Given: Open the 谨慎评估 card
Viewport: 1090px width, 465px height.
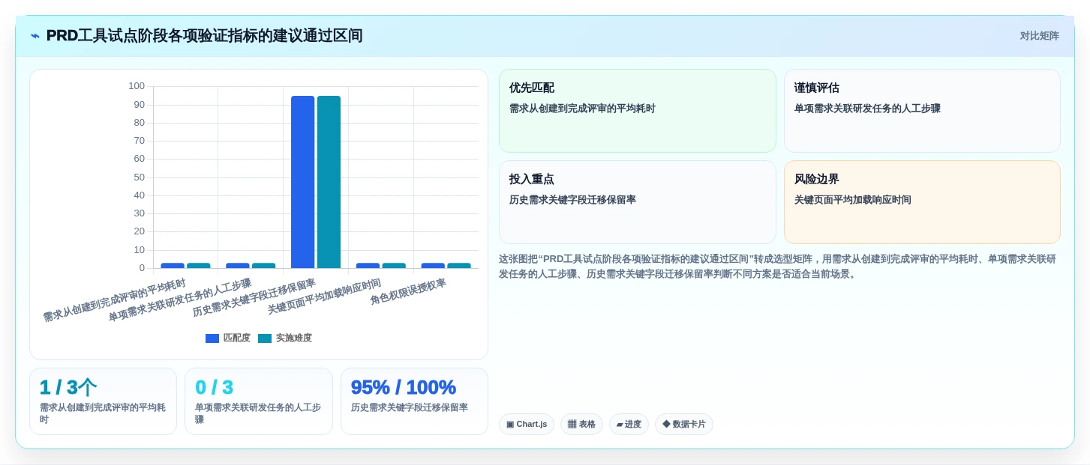Looking at the screenshot, I should coord(922,111).
